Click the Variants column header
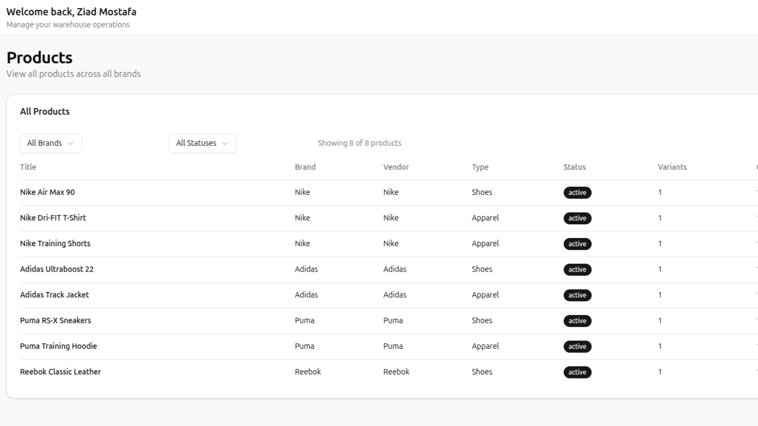Viewport: 758px width, 426px height. (672, 167)
